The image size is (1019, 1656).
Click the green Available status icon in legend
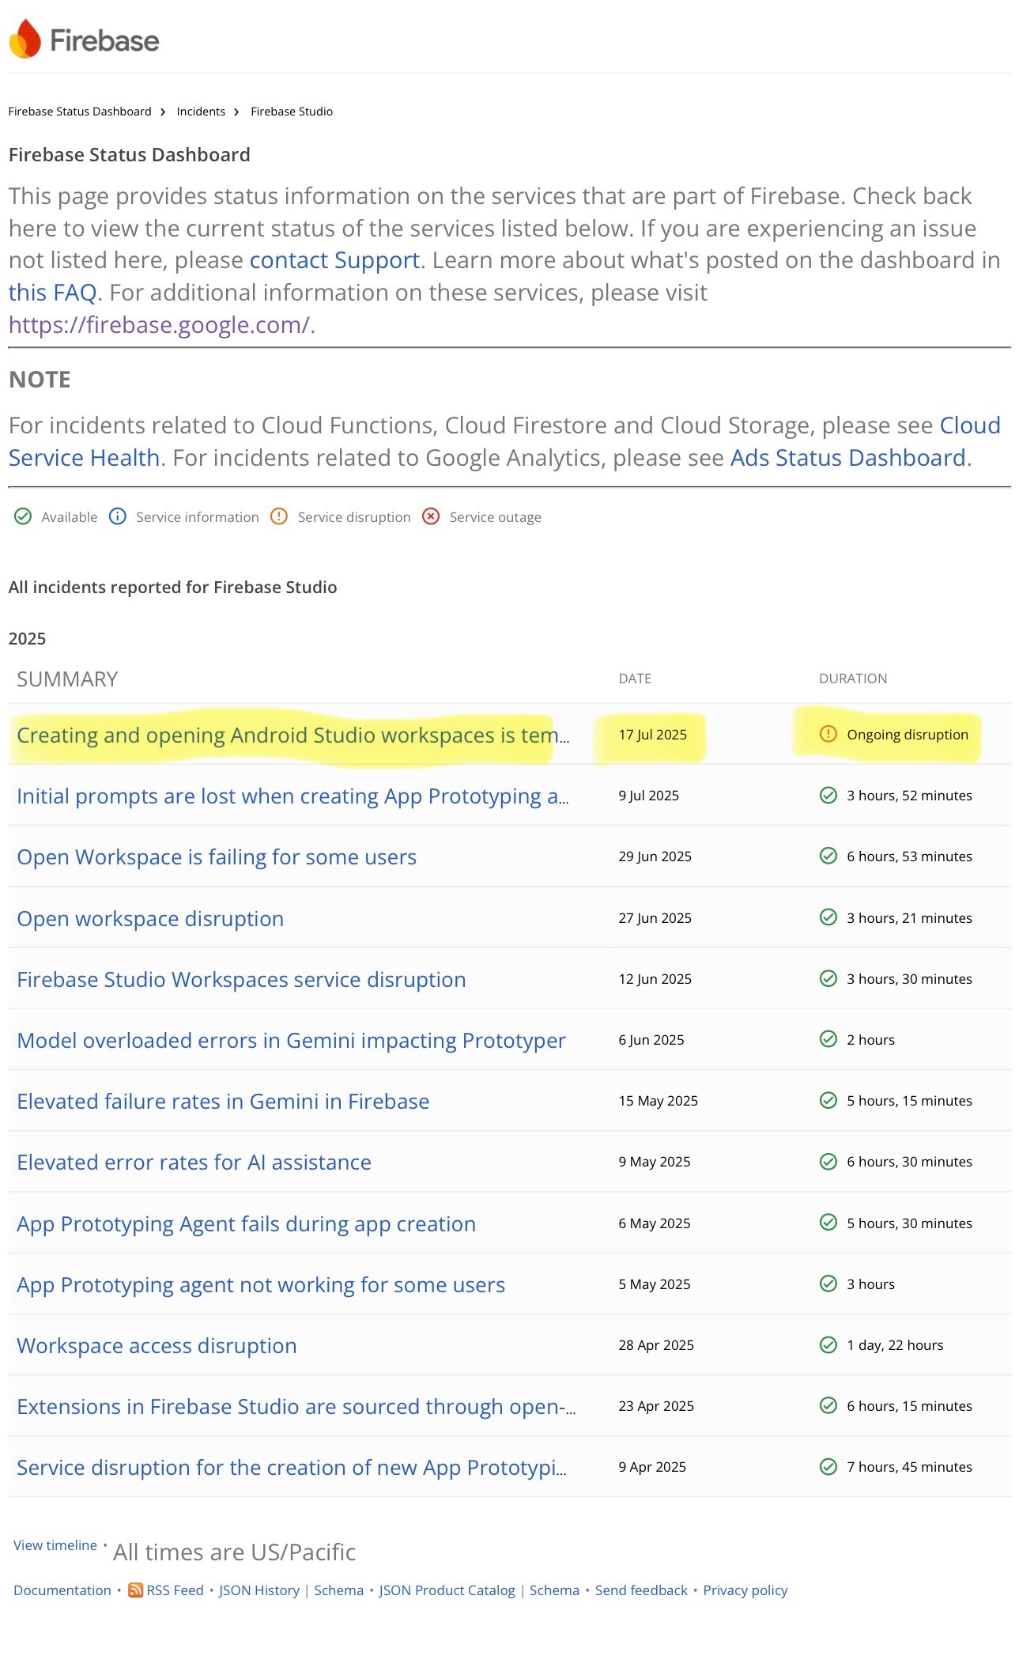(x=23, y=516)
